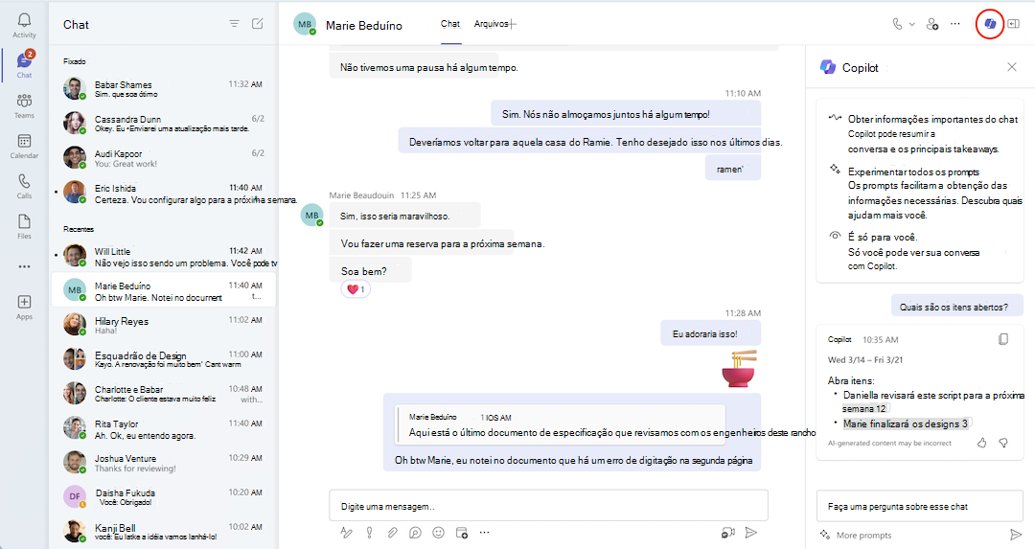The height and width of the screenshot is (549, 1035).
Task: Select Obter informações importantes do chat tip
Action: pyautogui.click(x=932, y=119)
